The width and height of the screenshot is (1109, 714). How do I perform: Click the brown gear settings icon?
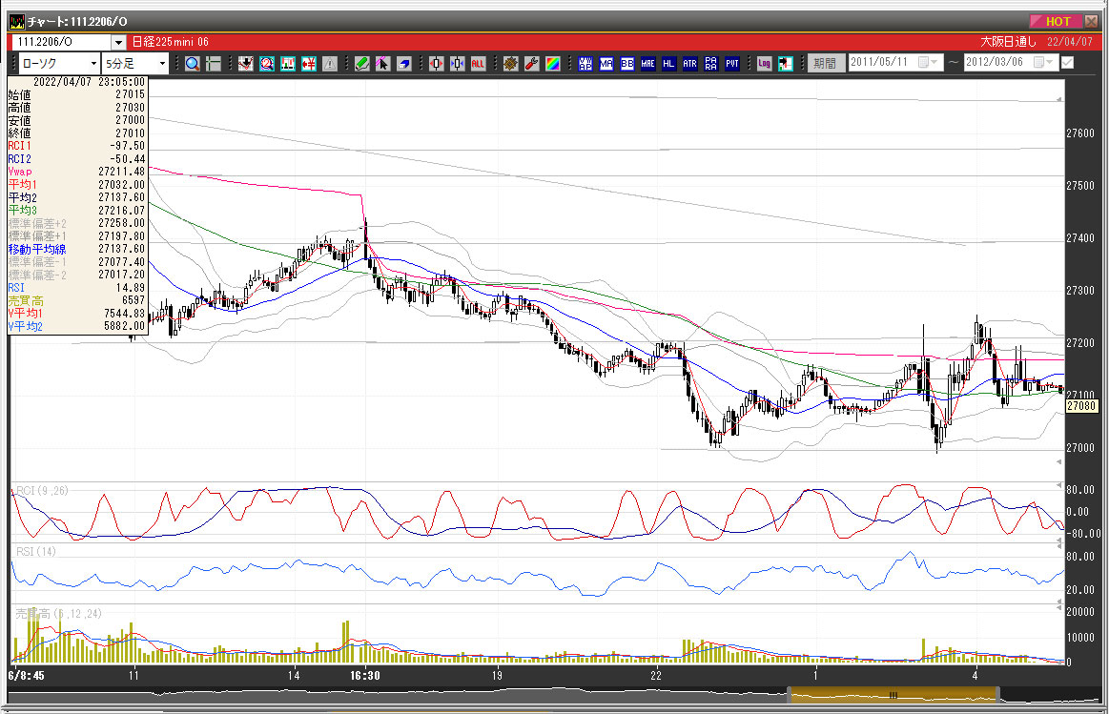[511, 64]
